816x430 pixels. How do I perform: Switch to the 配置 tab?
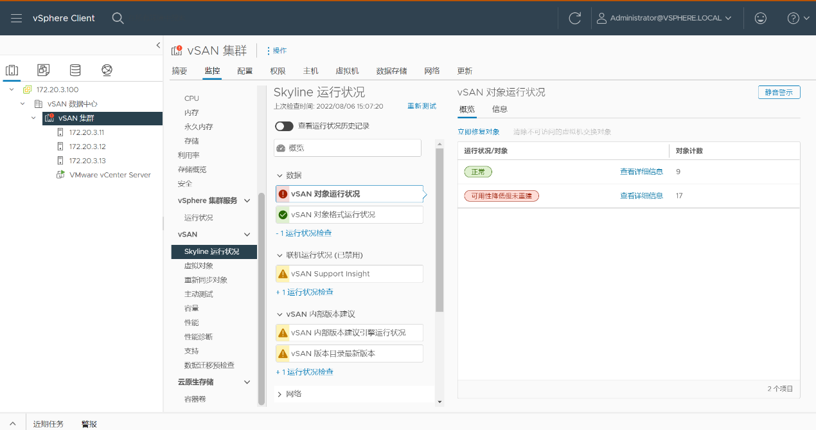point(245,71)
